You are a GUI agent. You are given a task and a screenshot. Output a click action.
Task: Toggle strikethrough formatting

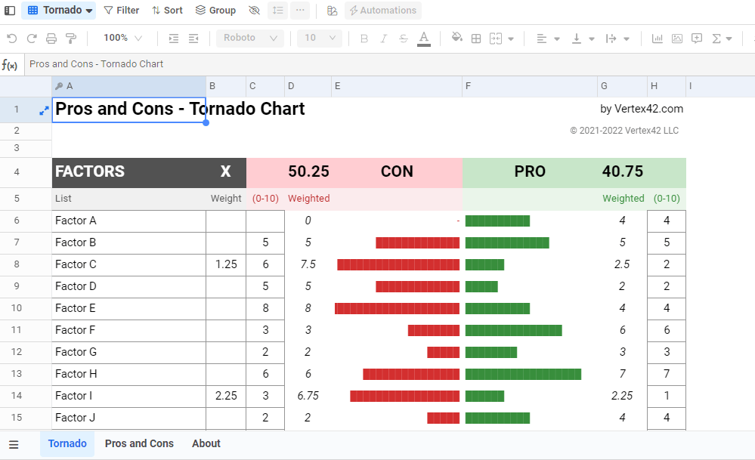point(404,39)
